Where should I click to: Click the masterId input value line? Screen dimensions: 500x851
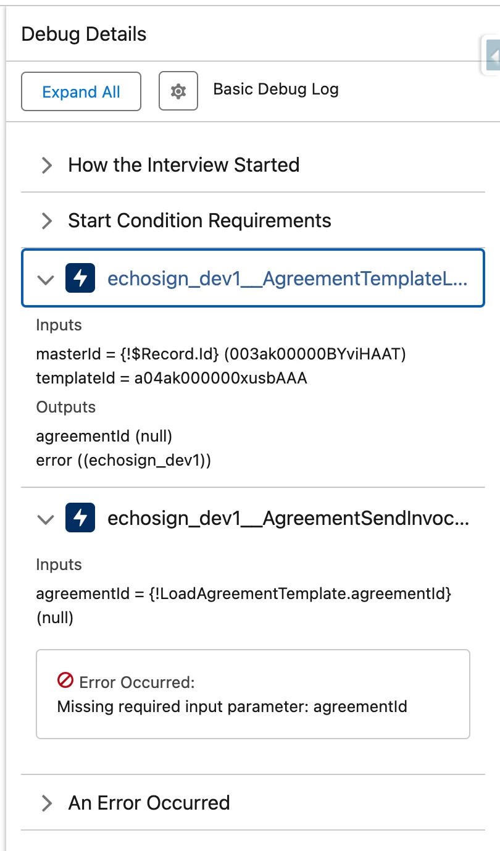221,354
